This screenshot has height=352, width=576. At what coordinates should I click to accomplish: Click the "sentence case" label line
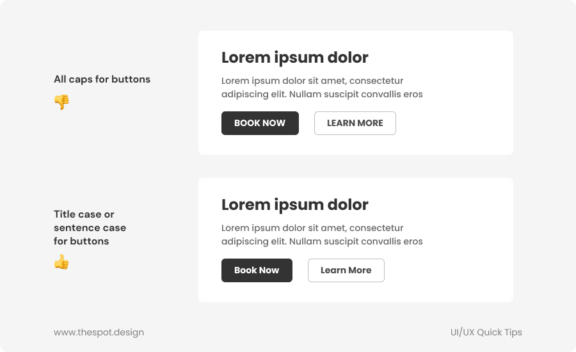point(90,228)
